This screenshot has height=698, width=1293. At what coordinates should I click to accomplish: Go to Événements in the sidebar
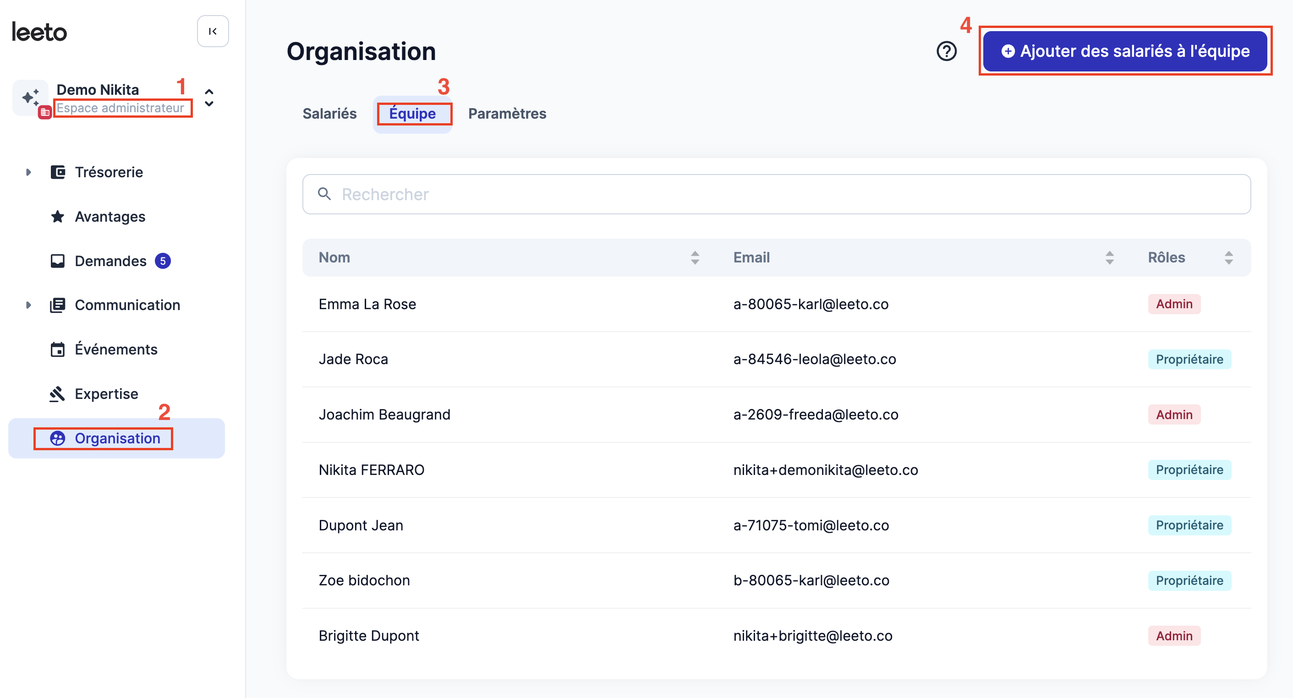coord(116,349)
